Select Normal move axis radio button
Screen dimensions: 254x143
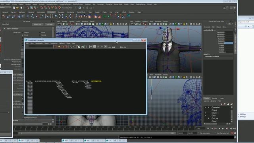40,35
